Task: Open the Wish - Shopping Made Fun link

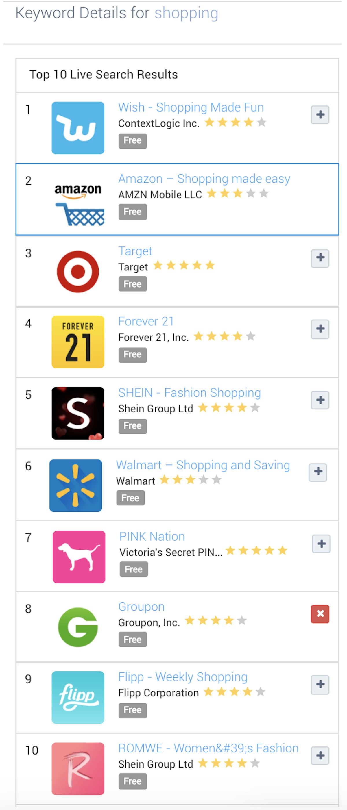Action: [191, 107]
